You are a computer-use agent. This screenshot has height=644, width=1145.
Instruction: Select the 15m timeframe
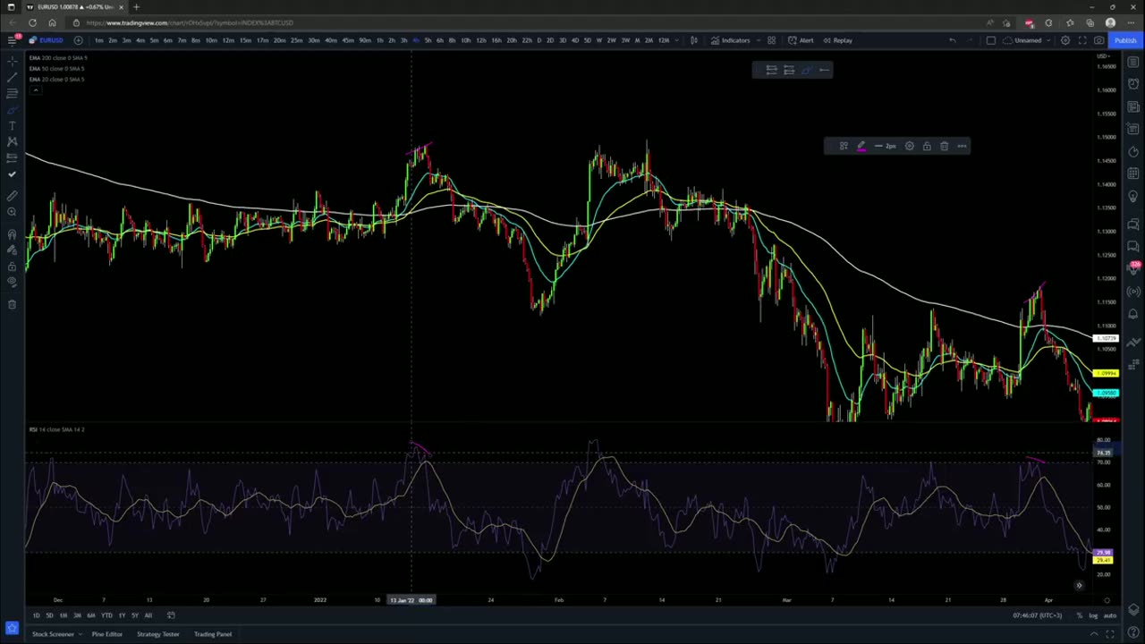pyautogui.click(x=245, y=40)
